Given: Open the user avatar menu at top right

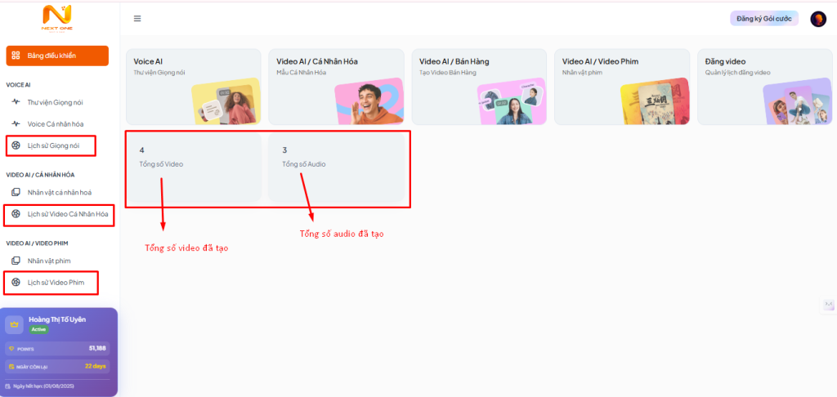Looking at the screenshot, I should tap(817, 19).
